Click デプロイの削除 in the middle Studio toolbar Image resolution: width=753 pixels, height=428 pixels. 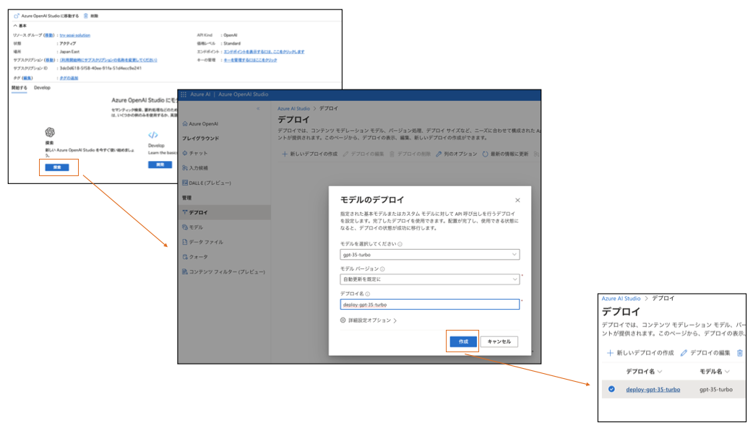point(410,154)
